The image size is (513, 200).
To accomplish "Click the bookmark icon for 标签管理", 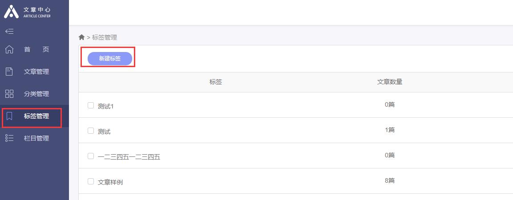I will (9, 116).
